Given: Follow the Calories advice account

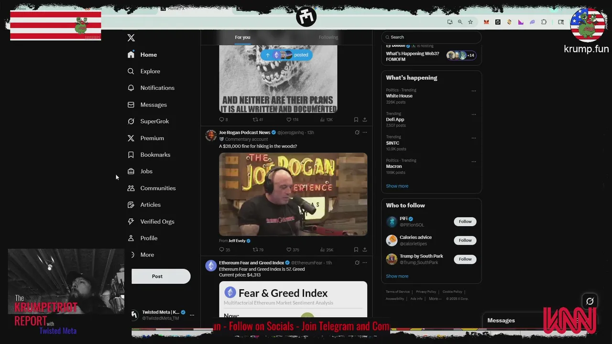Looking at the screenshot, I should (x=465, y=240).
